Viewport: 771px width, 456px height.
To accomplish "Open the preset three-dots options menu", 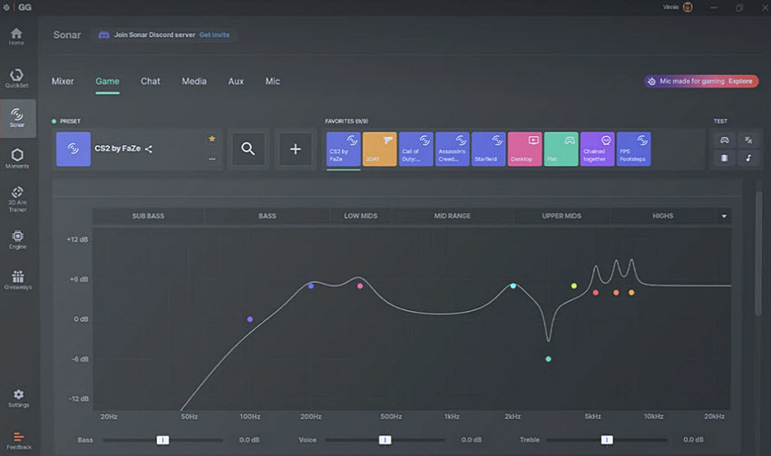I will [212, 159].
